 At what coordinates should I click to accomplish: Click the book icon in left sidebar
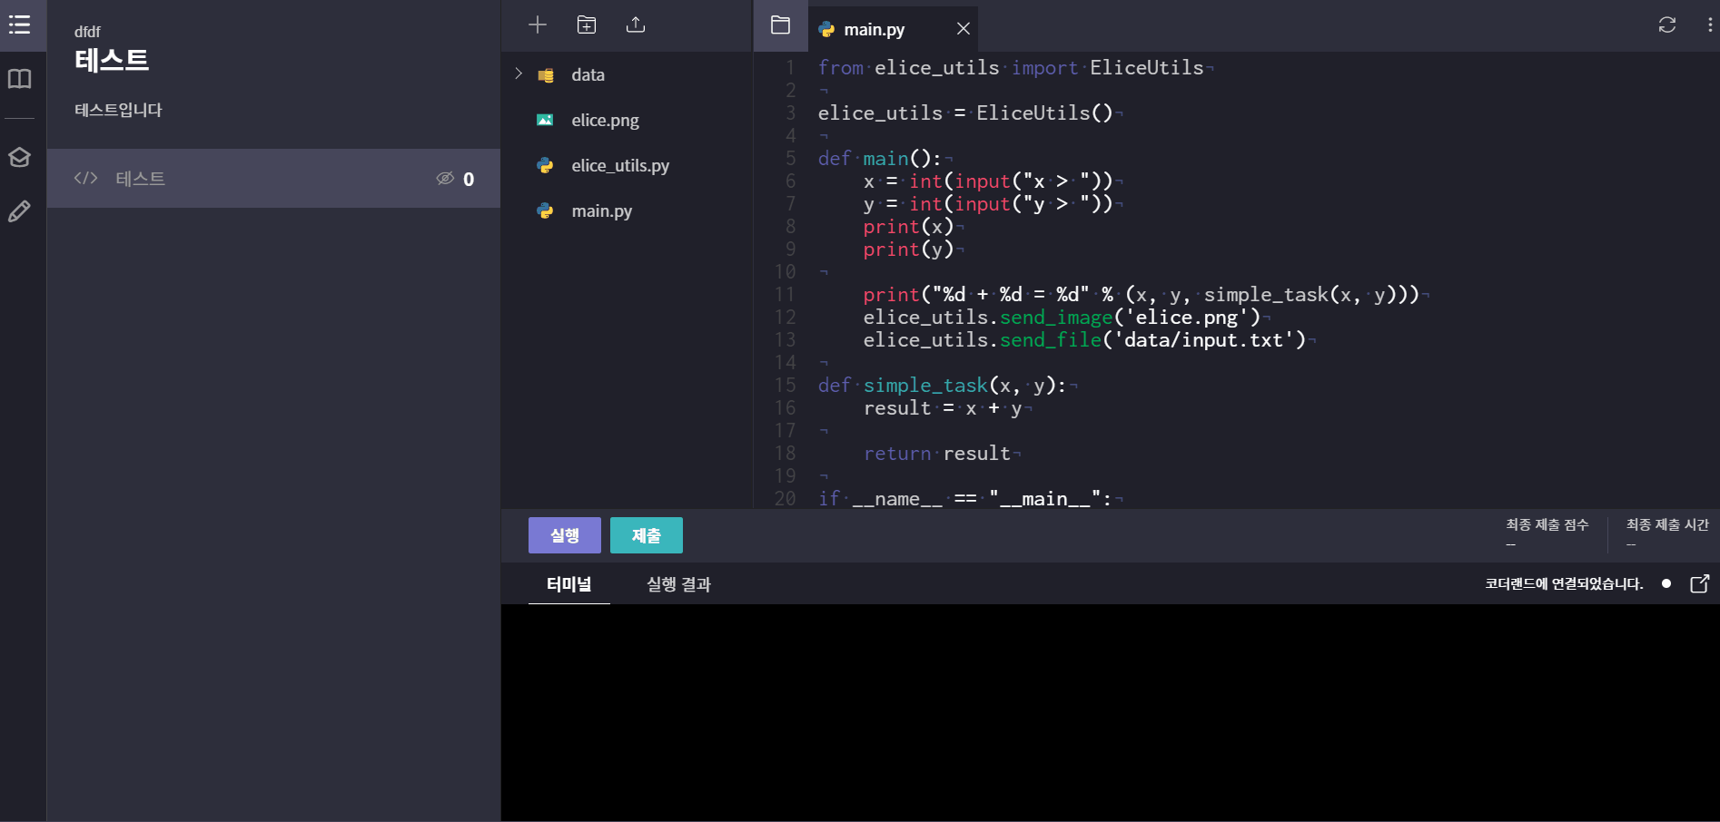(x=19, y=79)
